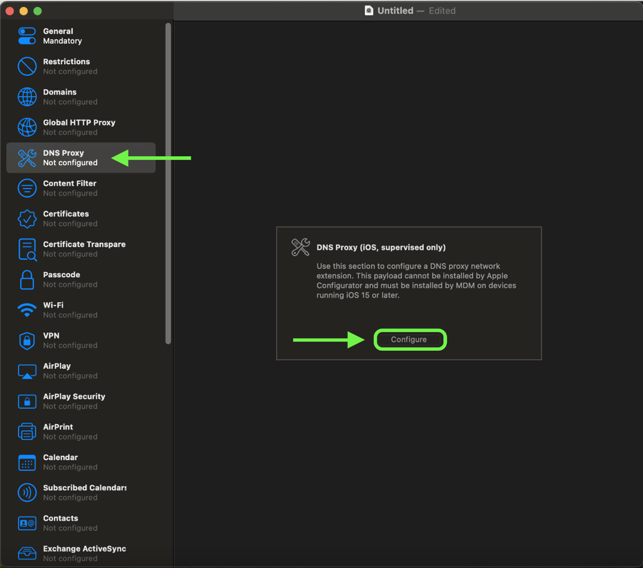
Task: Click the DNS proxy description paragraph
Action: [416, 281]
